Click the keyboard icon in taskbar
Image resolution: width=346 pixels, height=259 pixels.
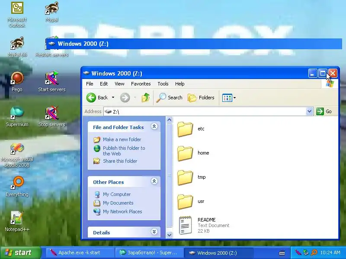[282, 253]
